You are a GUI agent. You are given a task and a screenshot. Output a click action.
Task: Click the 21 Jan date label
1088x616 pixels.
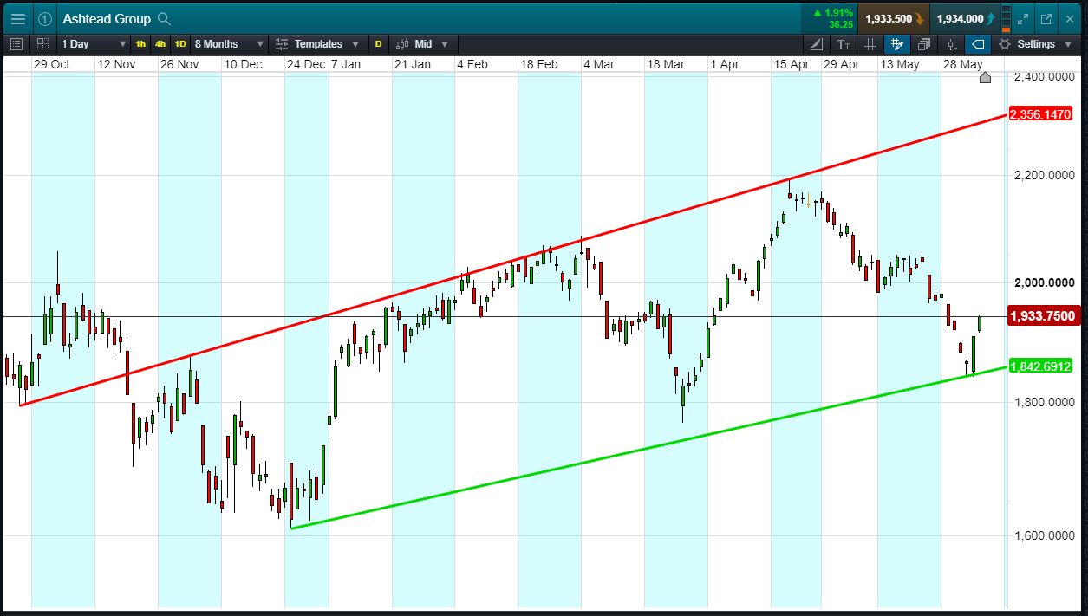tap(413, 64)
